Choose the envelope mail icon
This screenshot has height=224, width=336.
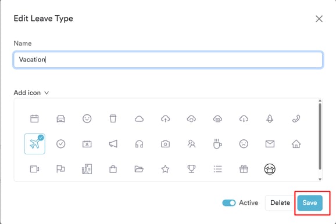(x=270, y=144)
